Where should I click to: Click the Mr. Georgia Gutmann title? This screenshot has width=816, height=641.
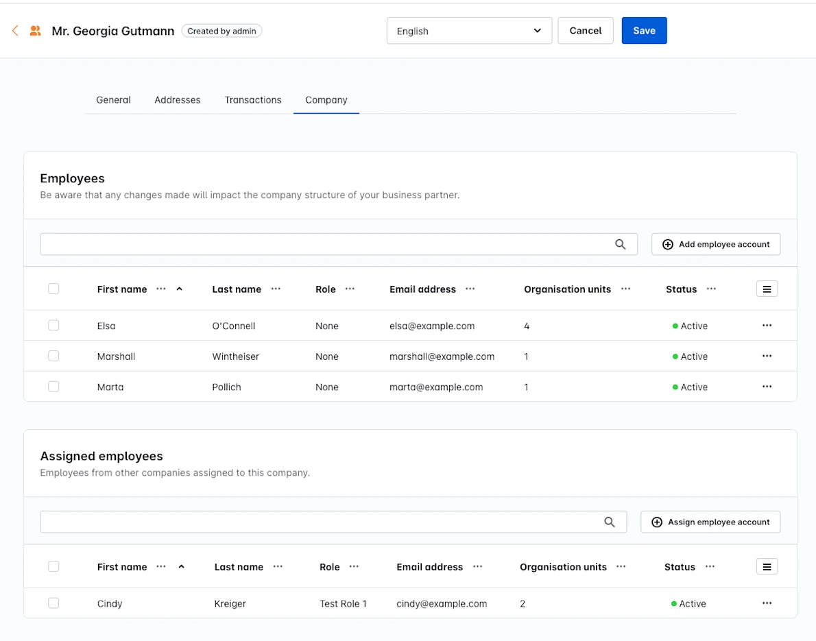[113, 32]
